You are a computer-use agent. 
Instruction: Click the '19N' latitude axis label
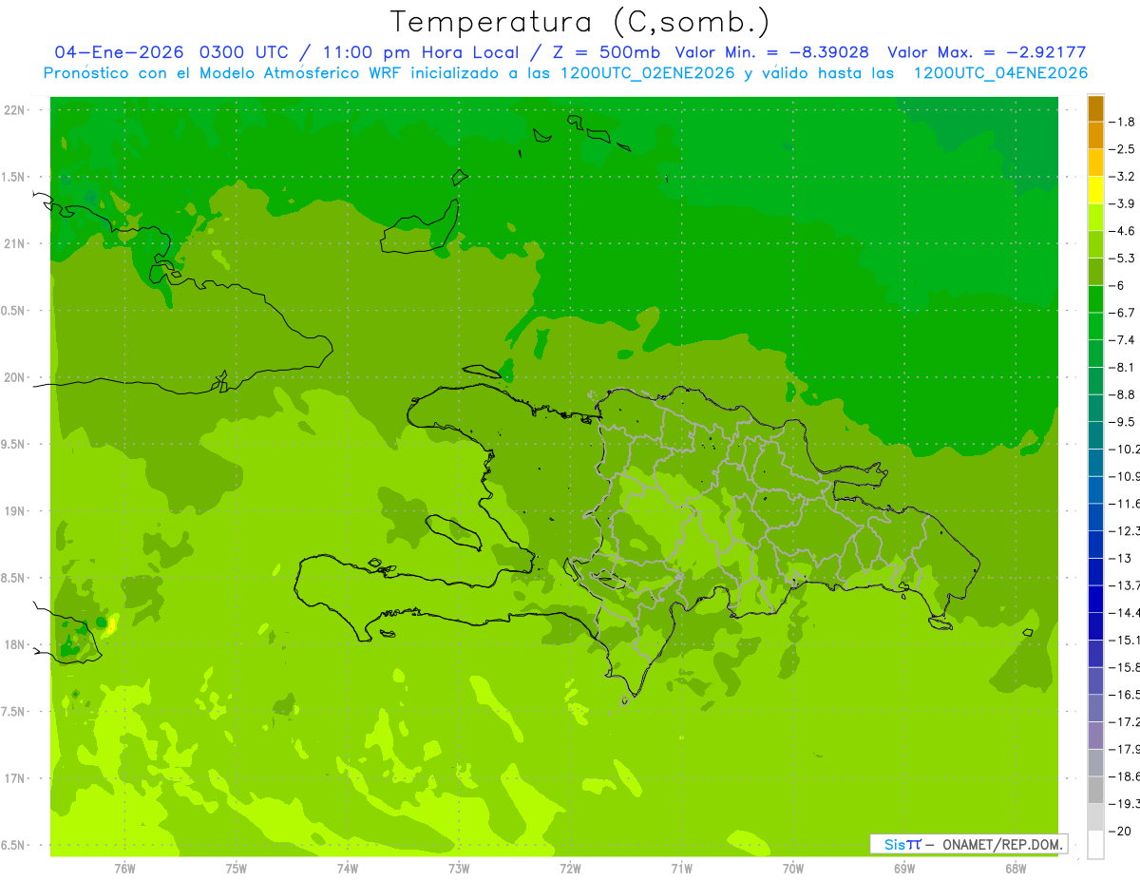pos(16,511)
